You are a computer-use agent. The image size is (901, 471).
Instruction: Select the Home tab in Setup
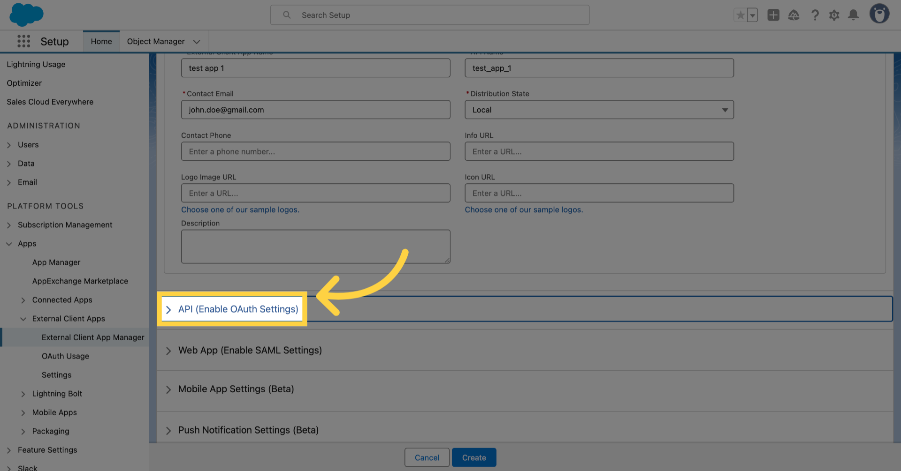(x=101, y=41)
